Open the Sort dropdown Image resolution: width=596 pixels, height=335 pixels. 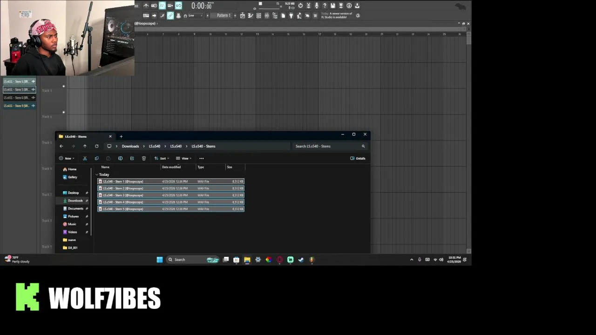coord(162,158)
